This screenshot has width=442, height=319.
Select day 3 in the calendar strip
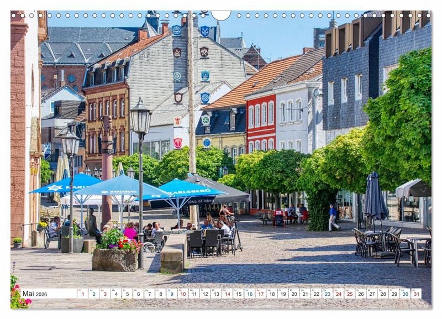(x=105, y=294)
